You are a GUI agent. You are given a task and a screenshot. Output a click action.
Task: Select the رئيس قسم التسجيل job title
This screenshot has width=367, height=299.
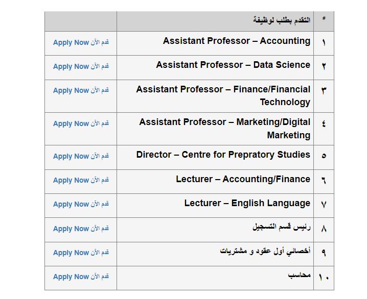[281, 227]
